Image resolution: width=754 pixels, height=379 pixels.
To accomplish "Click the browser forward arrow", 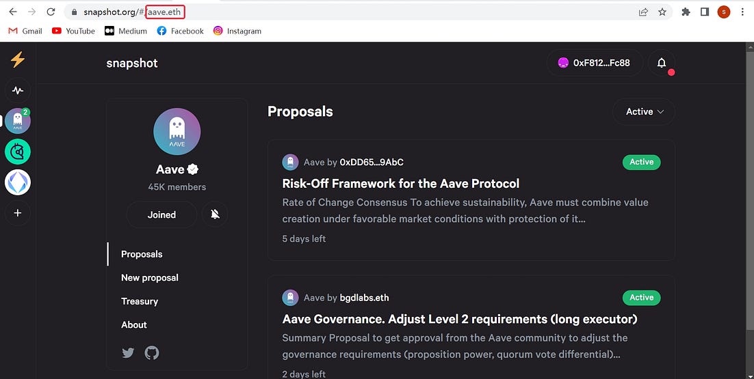I will tap(31, 12).
